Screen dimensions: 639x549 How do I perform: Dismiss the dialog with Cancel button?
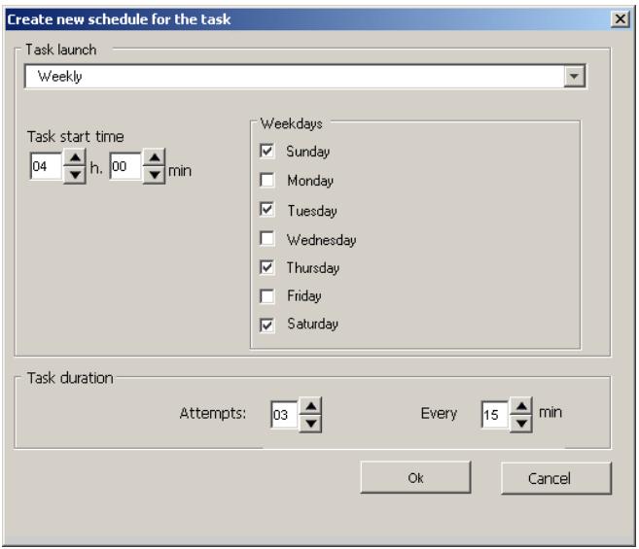(556, 478)
